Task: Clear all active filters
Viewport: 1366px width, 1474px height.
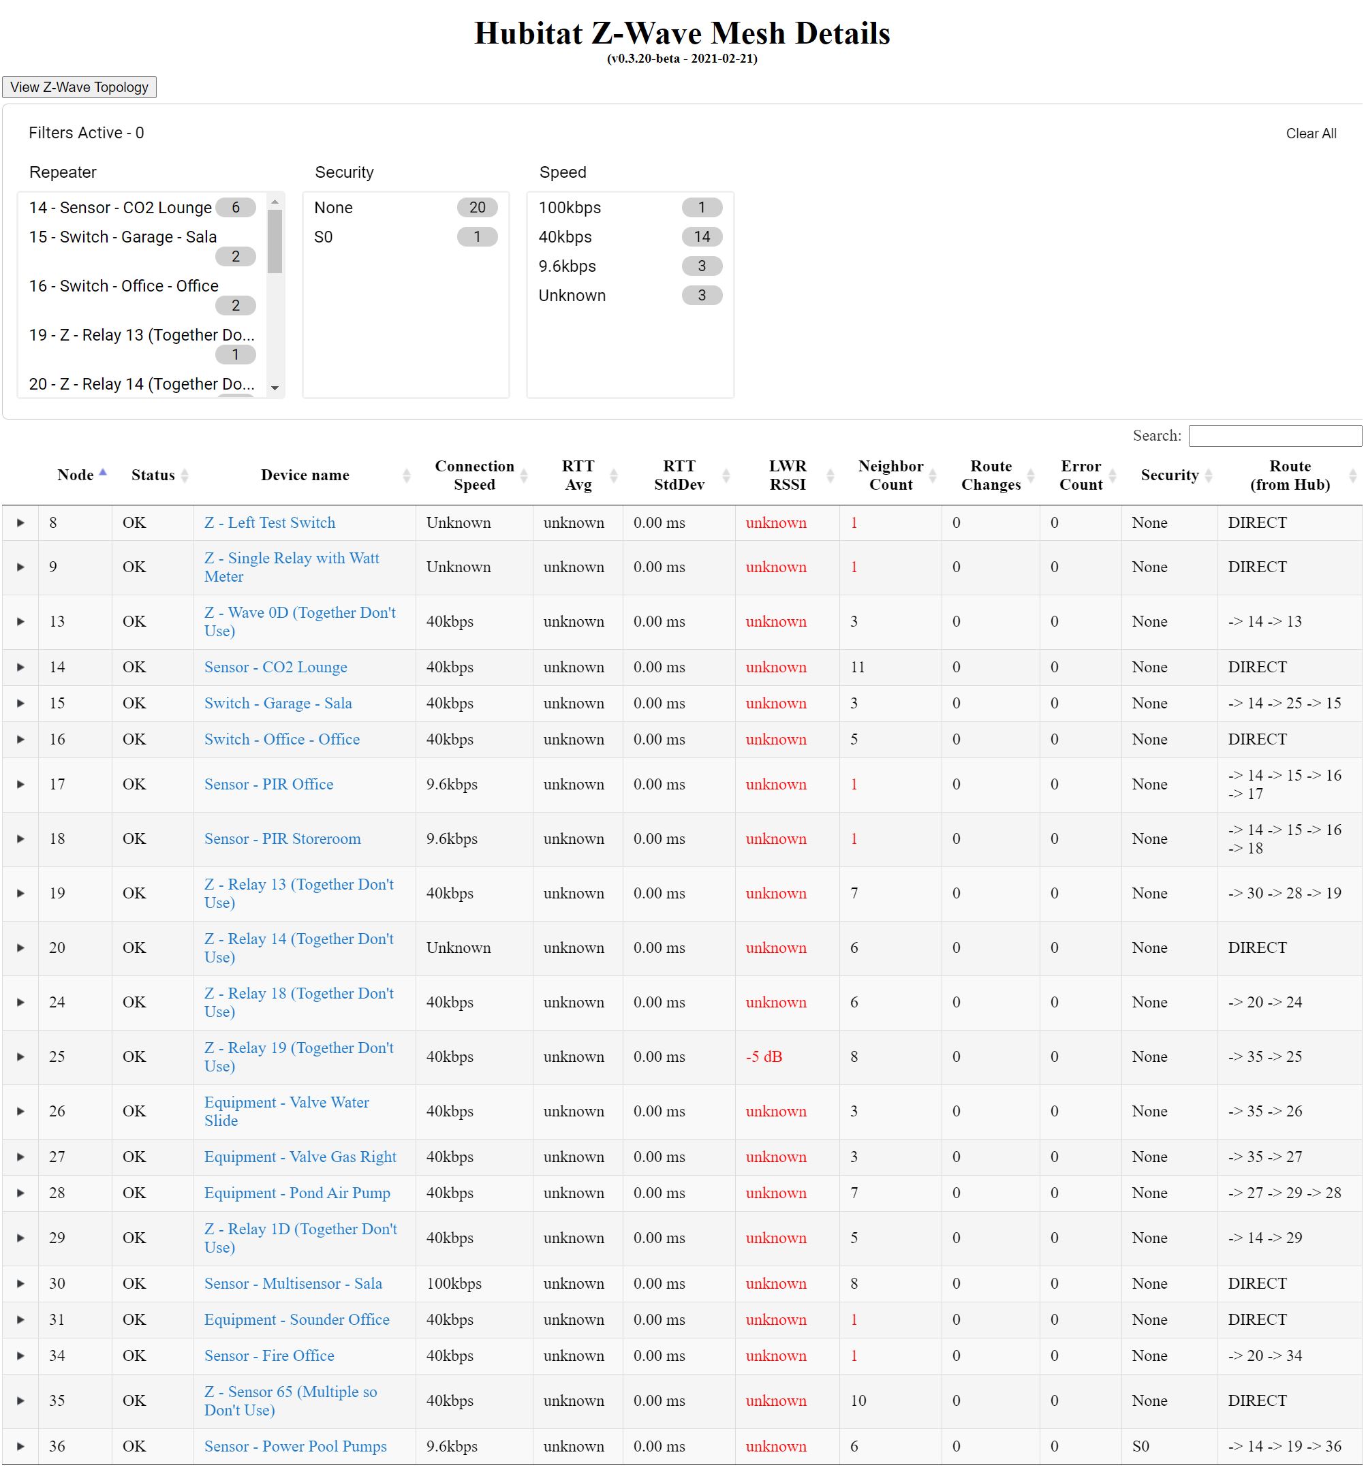Action: click(1311, 134)
